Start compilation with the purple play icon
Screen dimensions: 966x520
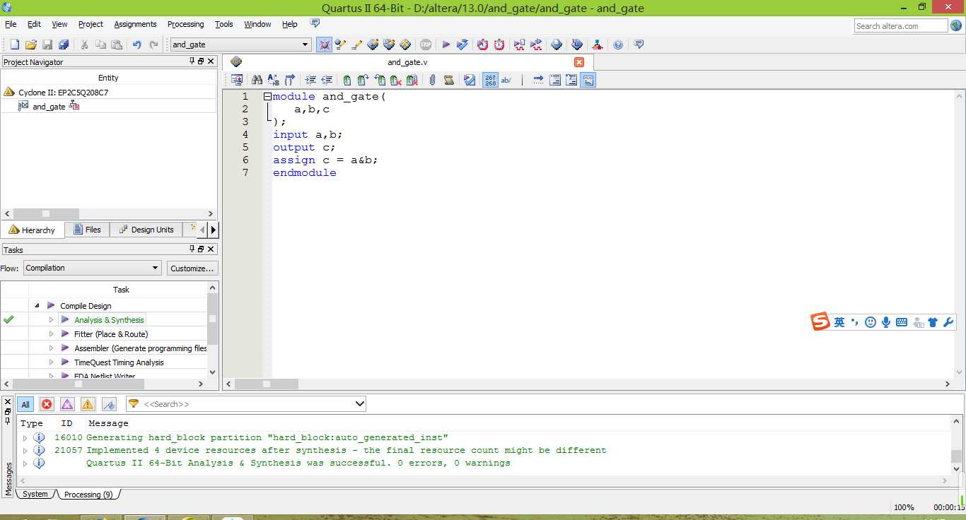coord(446,45)
